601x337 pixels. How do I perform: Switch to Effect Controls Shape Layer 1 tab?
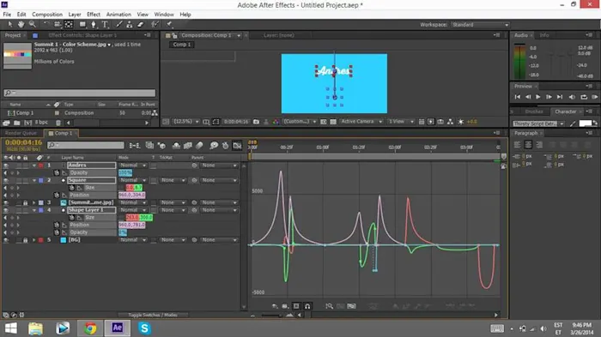tap(82, 35)
